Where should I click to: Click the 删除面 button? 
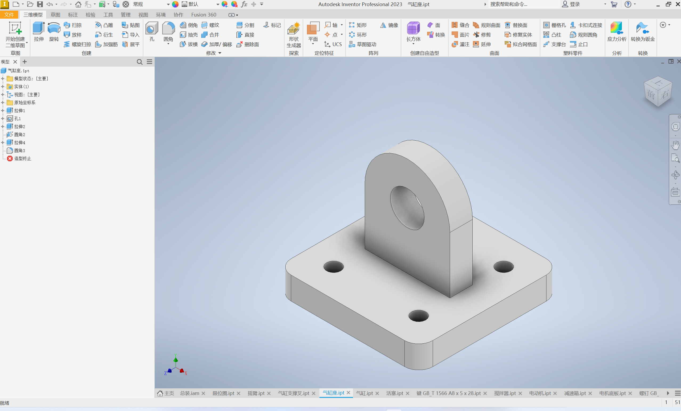pyautogui.click(x=248, y=44)
